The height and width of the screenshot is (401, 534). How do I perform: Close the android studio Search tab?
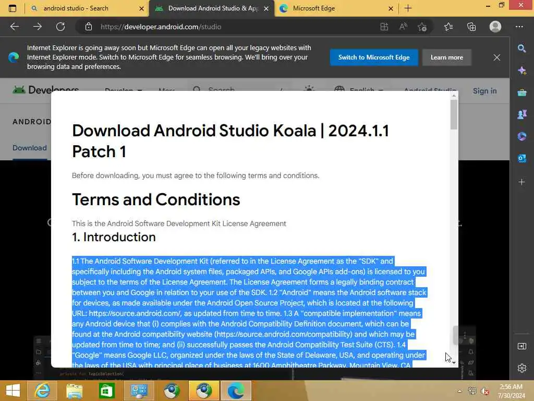click(142, 8)
